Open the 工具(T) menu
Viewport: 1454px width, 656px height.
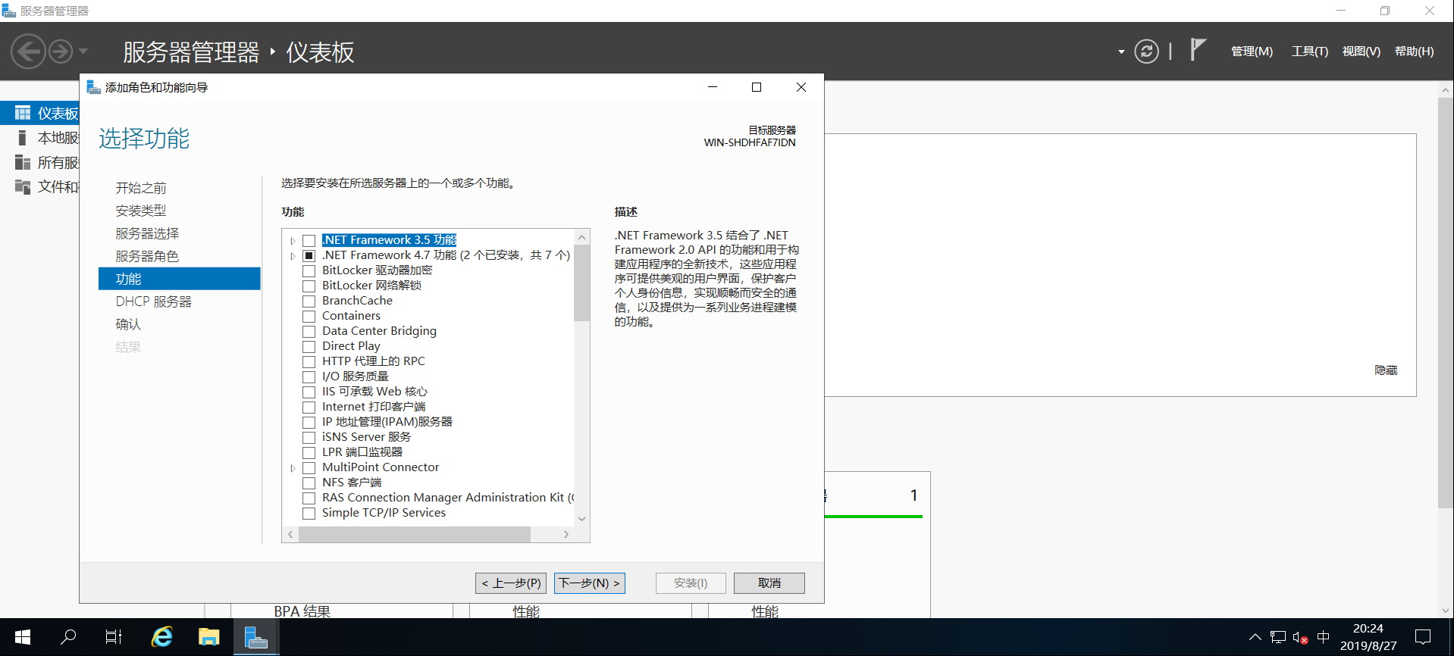(x=1309, y=52)
